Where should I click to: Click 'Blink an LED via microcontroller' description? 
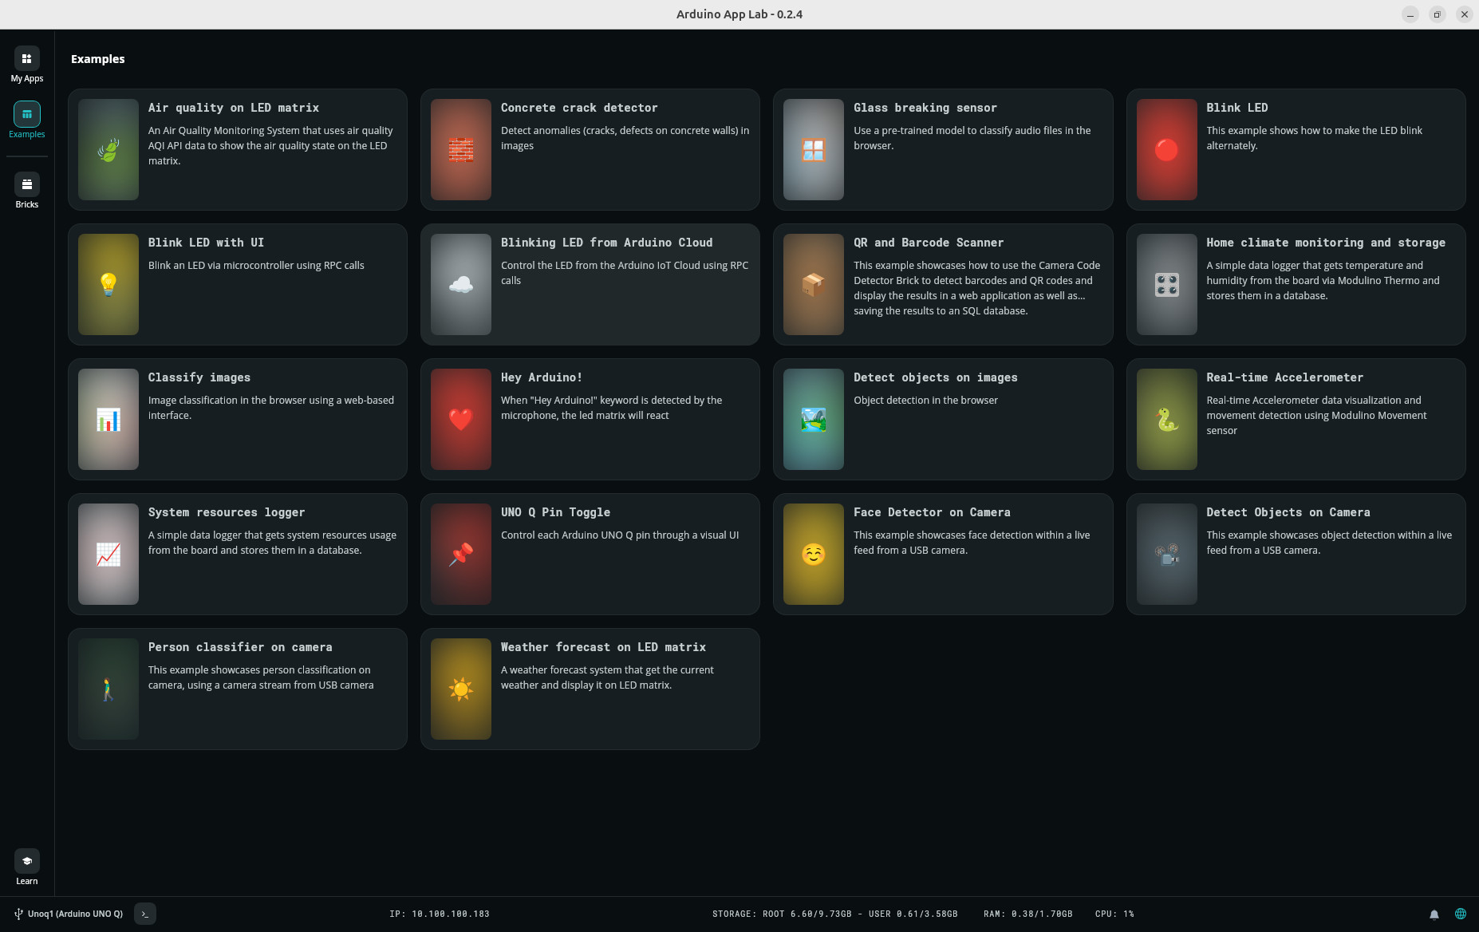click(x=256, y=265)
